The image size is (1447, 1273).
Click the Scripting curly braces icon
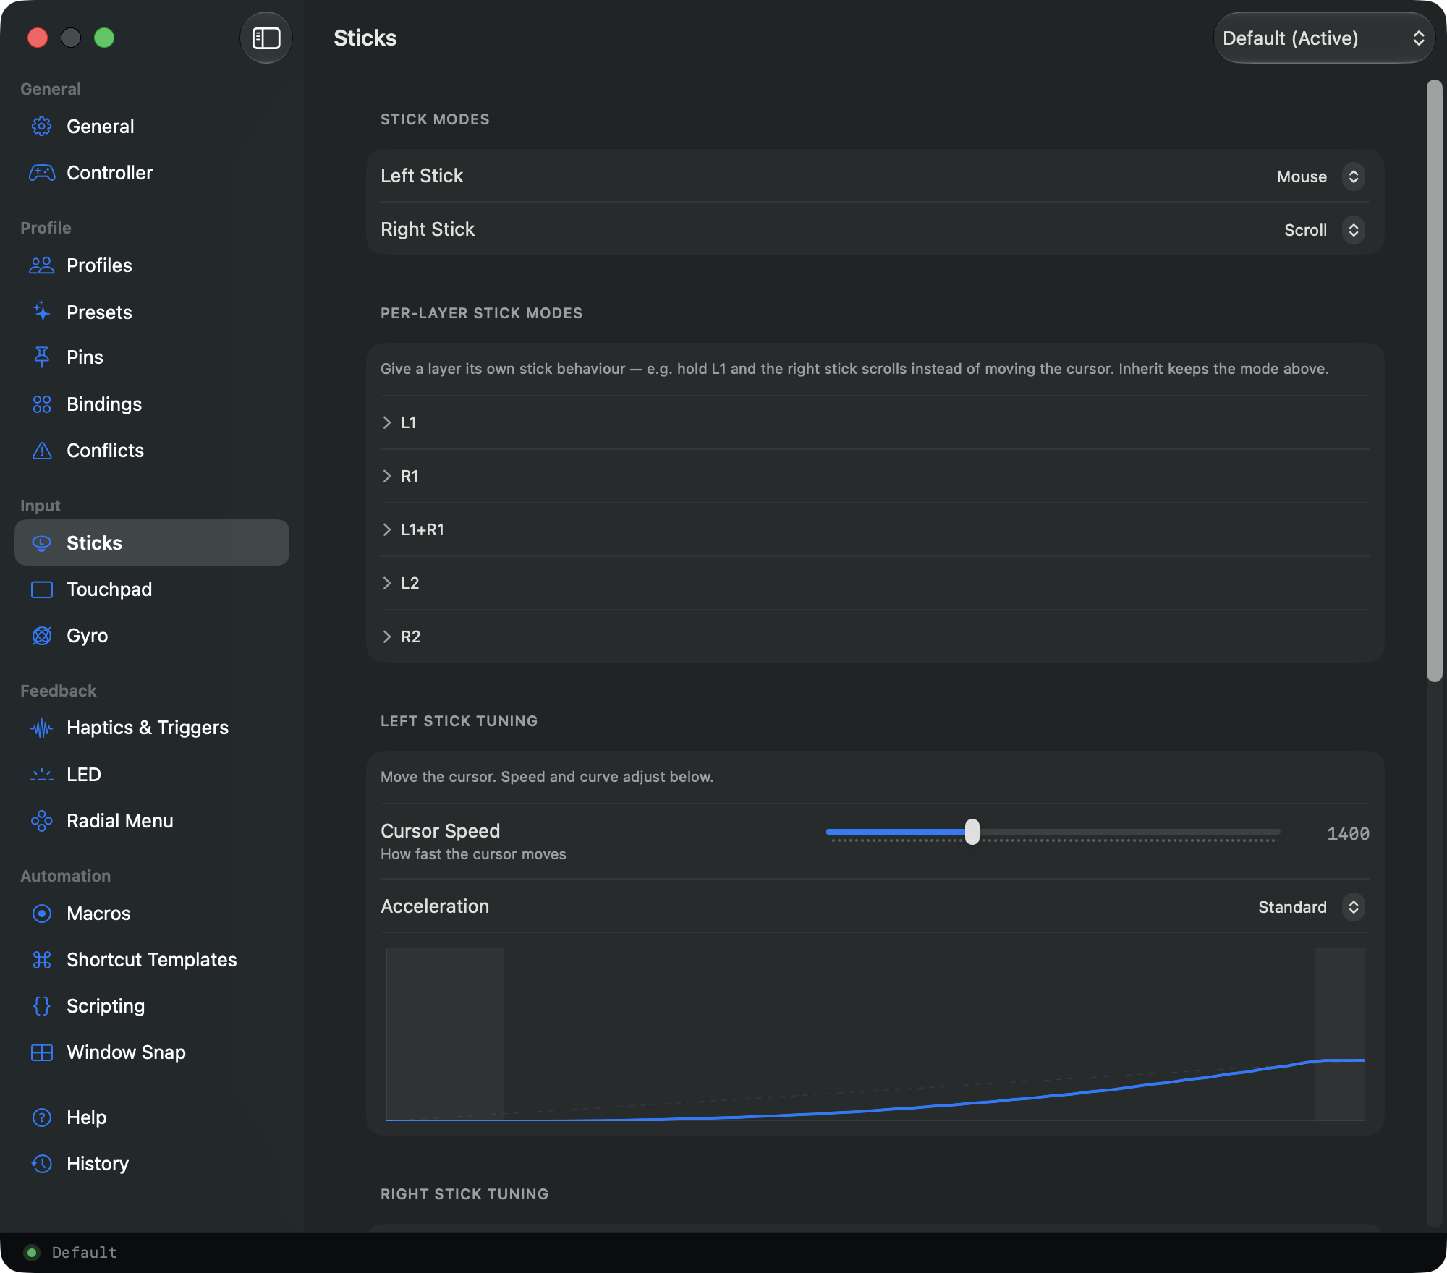(42, 1006)
